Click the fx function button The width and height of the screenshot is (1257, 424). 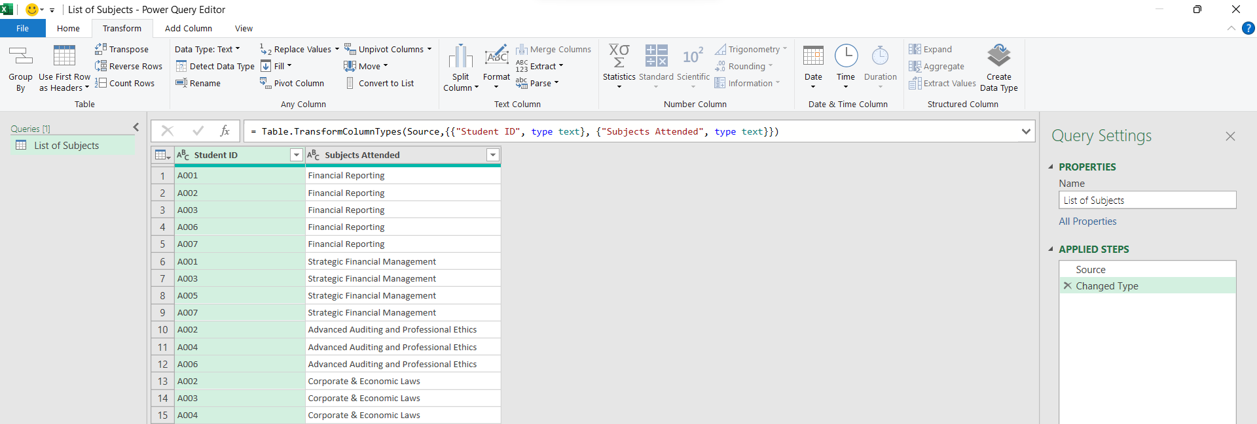[225, 131]
